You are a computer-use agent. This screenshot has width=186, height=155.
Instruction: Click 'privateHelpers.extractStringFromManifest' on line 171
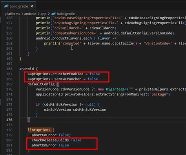(x=106, y=94)
